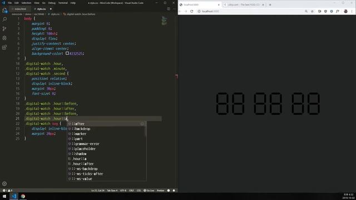Click the first extension icon in Chrome toolbar
Screen dimensions: 356x200
click(319, 11)
